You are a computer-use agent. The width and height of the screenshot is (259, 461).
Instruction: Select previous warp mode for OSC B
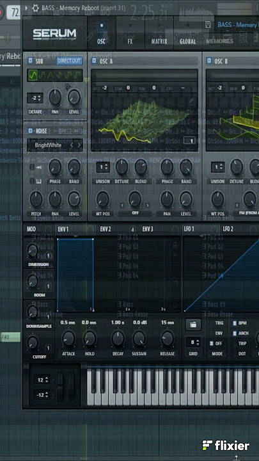[x=237, y=206]
